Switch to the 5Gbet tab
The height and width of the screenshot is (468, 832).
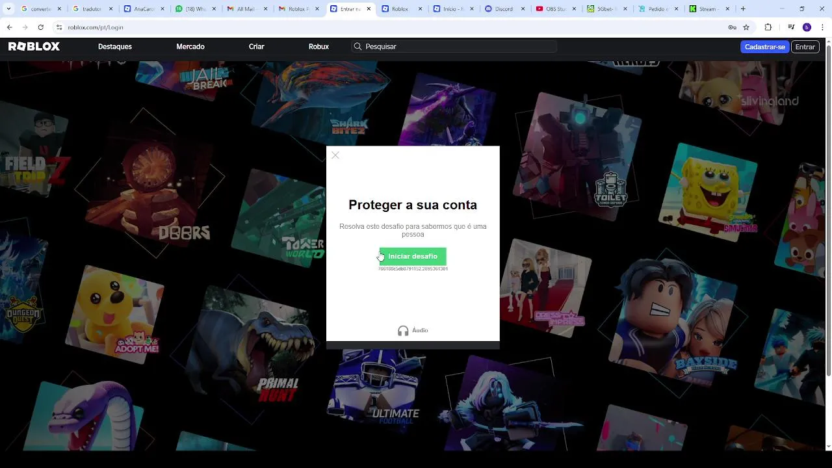pos(606,9)
